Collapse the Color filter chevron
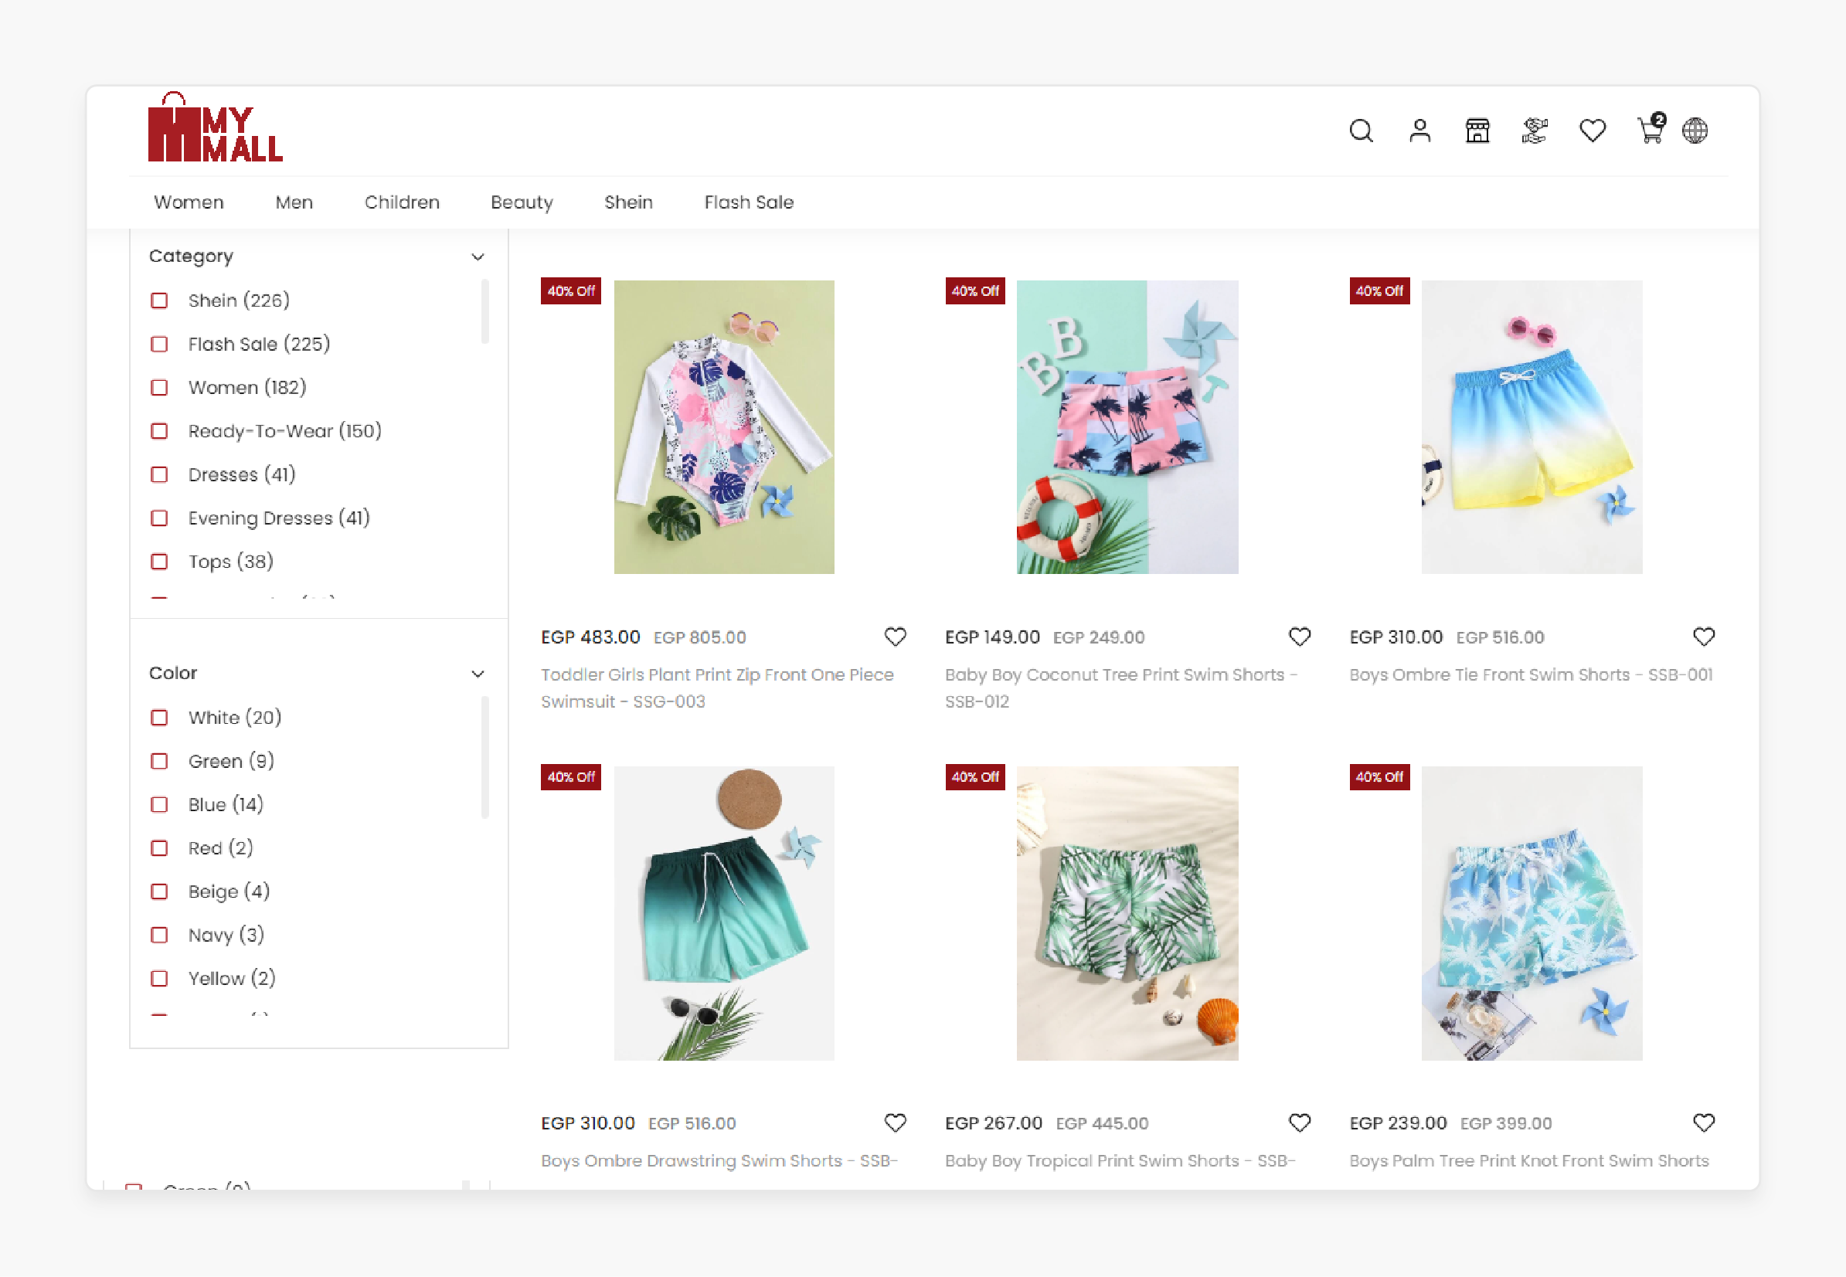 point(478,674)
